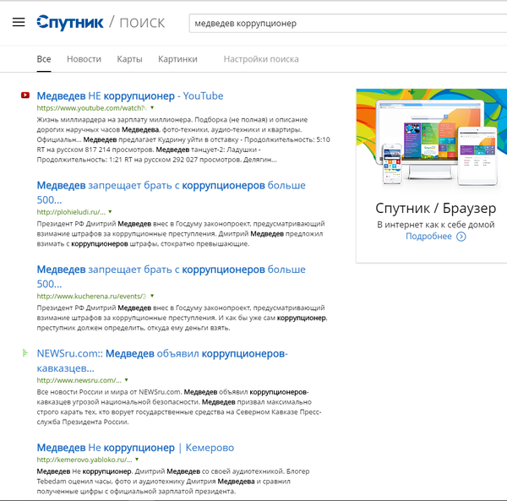Screen dimensions: 507x501
Task: Open the Медведев Не коррупционер | Кемерово result
Action: click(135, 447)
